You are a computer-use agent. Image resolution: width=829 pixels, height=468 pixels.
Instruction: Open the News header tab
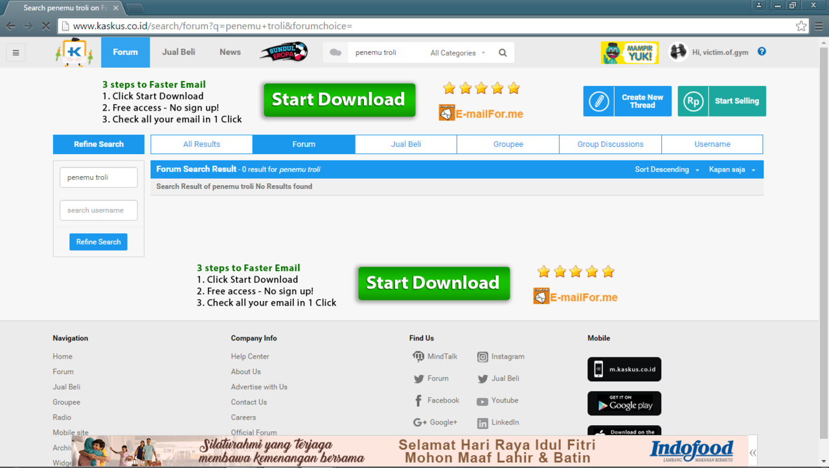pos(230,52)
